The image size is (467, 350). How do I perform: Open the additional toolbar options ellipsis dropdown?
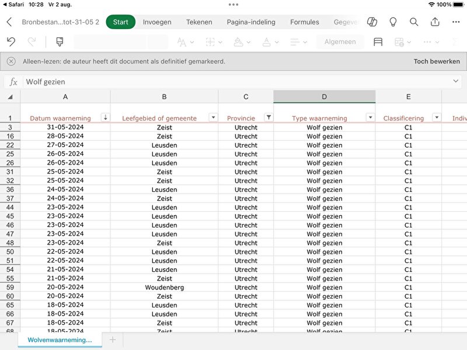point(431,42)
